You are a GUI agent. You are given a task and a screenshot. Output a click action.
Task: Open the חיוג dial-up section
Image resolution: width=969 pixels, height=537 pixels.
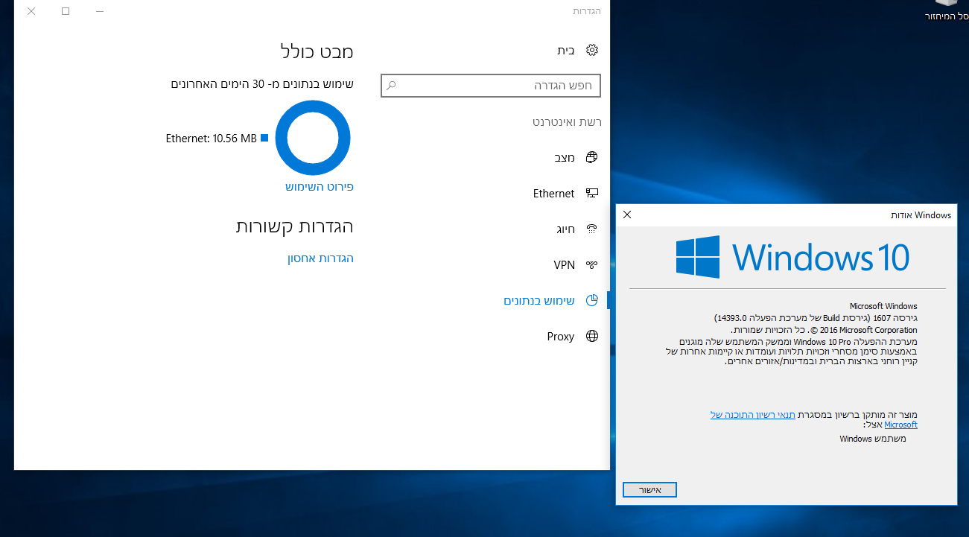tap(566, 229)
